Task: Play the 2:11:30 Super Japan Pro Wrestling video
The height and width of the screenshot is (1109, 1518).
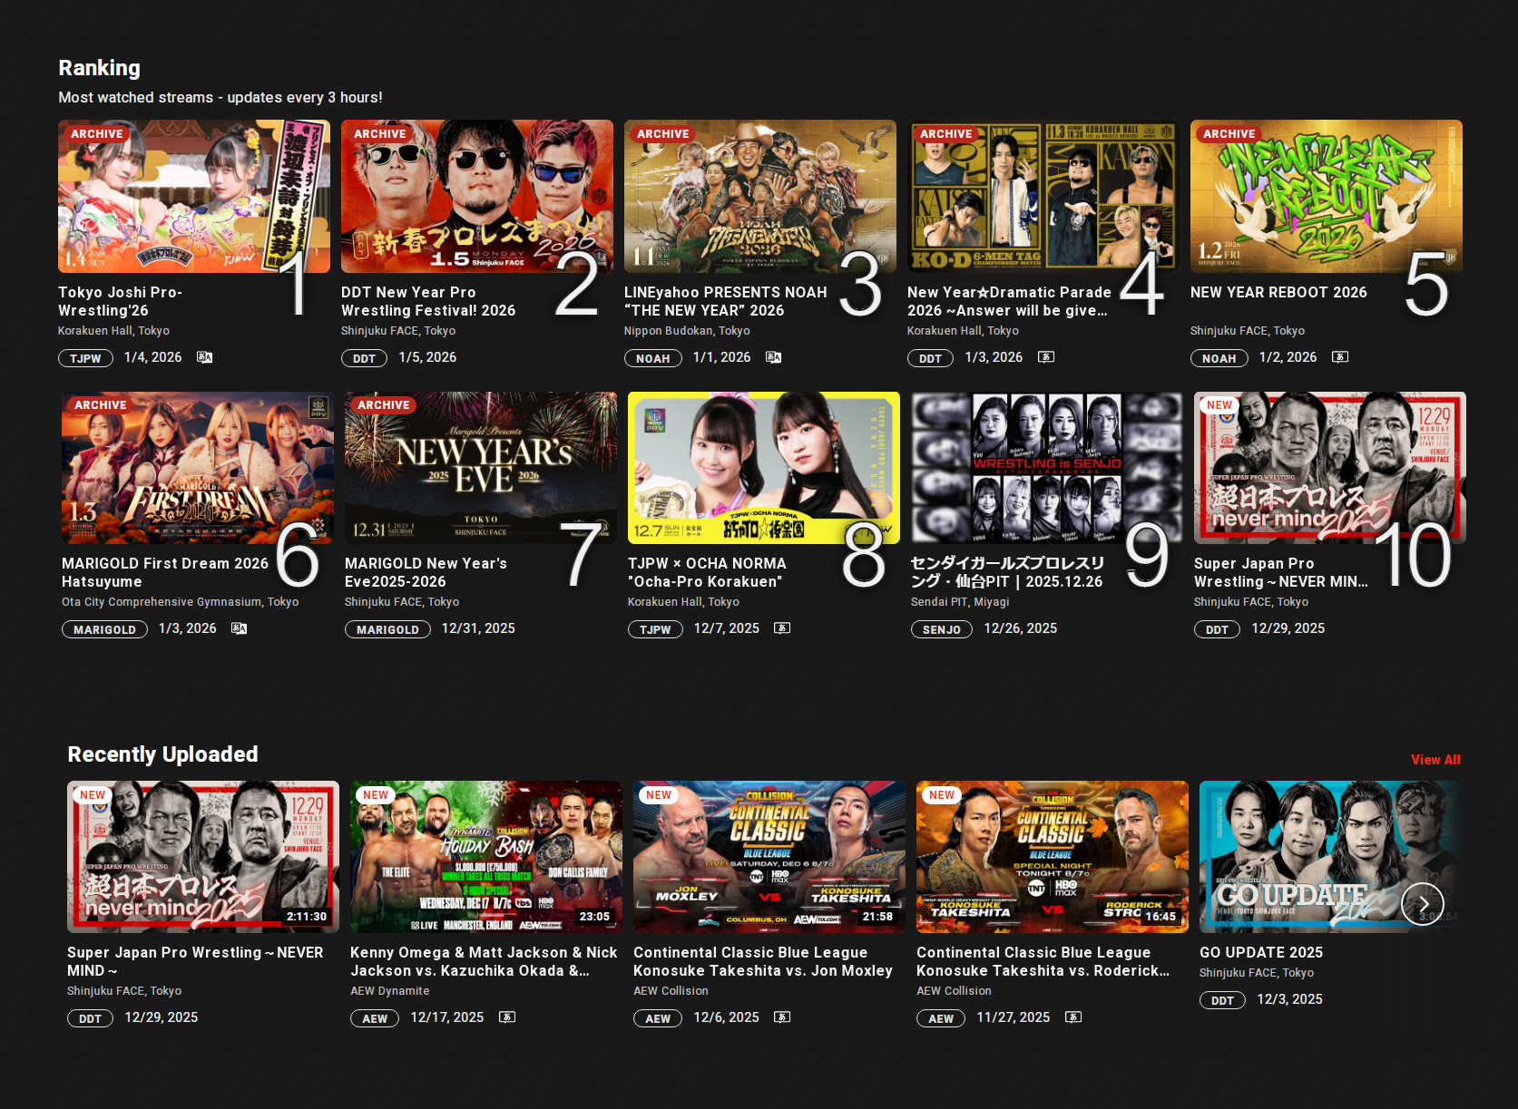Action: click(203, 857)
